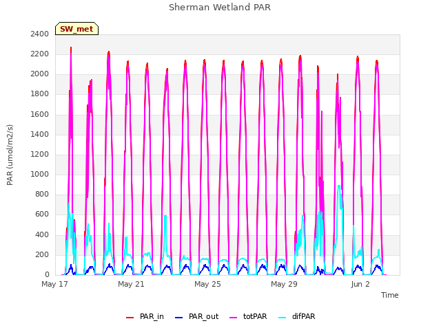This screenshot has height=330, width=441.
Task: Click the 600 y-axis tick label
Action: pyautogui.click(x=42, y=214)
